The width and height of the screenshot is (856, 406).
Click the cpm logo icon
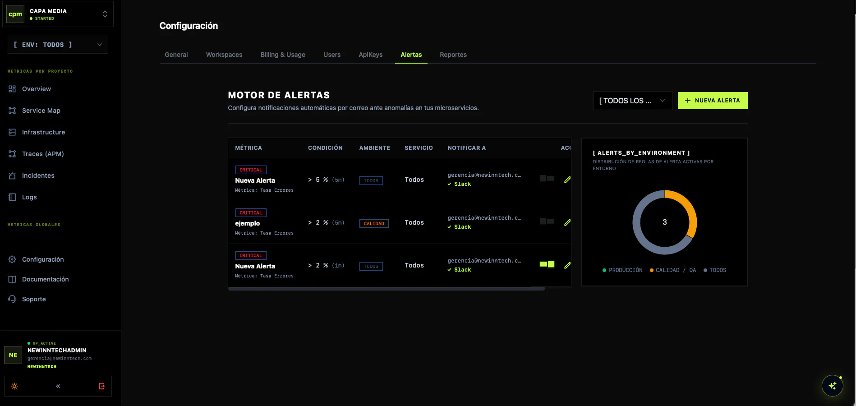[x=15, y=14]
